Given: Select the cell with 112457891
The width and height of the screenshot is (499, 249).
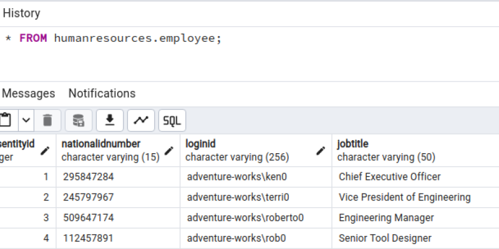Looking at the screenshot, I should (118, 238).
